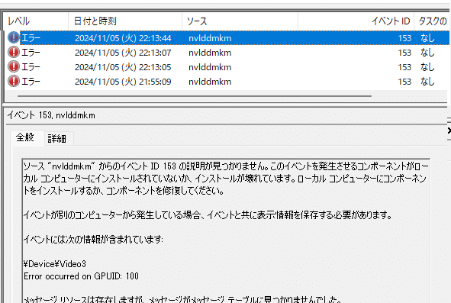Click the エラー level label in the 22:13:07 row
The height and width of the screenshot is (303, 451).
(31, 53)
